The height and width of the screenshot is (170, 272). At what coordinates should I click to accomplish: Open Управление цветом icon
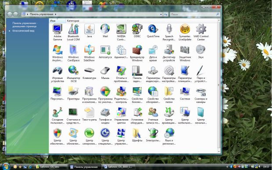click(121, 116)
